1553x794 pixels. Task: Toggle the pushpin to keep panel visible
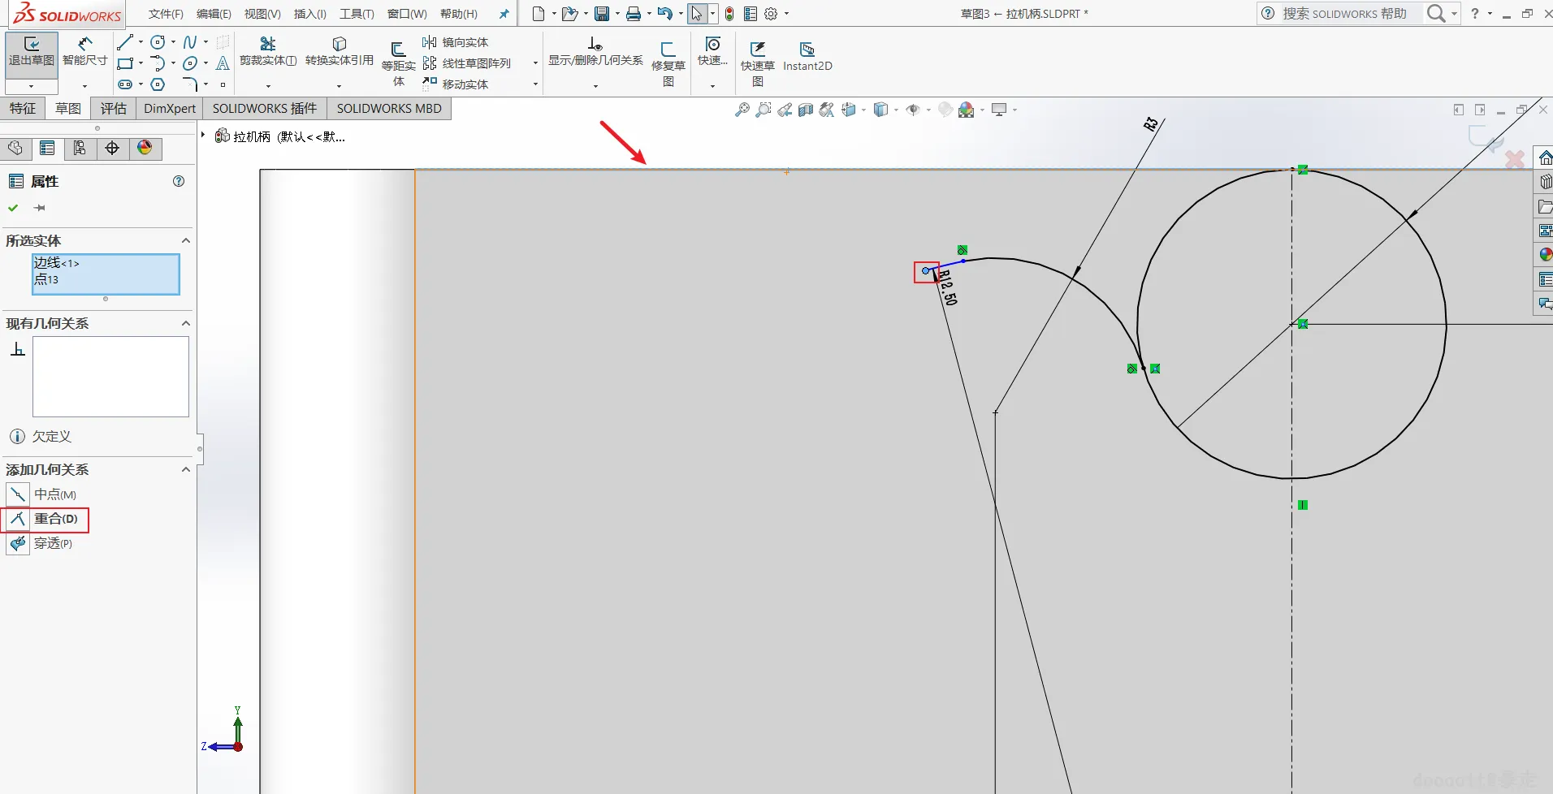[x=39, y=208]
